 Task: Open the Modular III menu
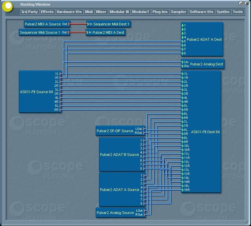click(119, 12)
